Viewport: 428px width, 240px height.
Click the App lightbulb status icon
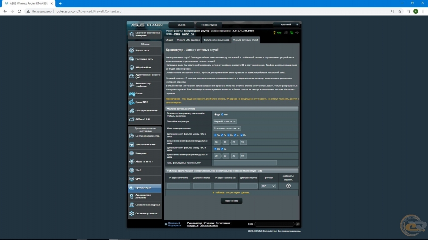274,33
